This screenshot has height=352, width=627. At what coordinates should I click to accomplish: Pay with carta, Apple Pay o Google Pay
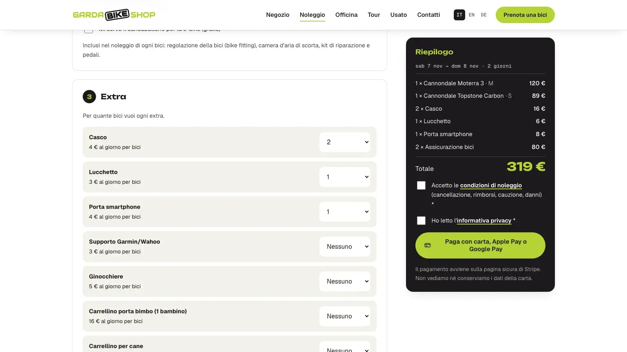pyautogui.click(x=480, y=245)
